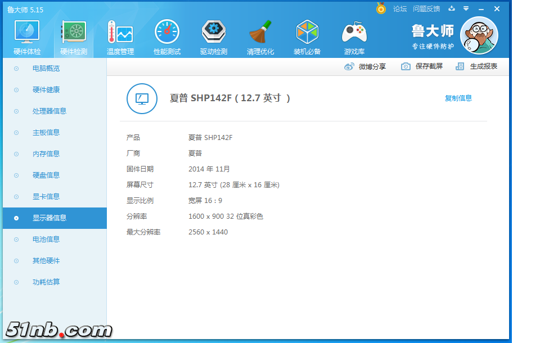Click the Master Lu avatar picture
540x343 pixels.
pyautogui.click(x=479, y=35)
